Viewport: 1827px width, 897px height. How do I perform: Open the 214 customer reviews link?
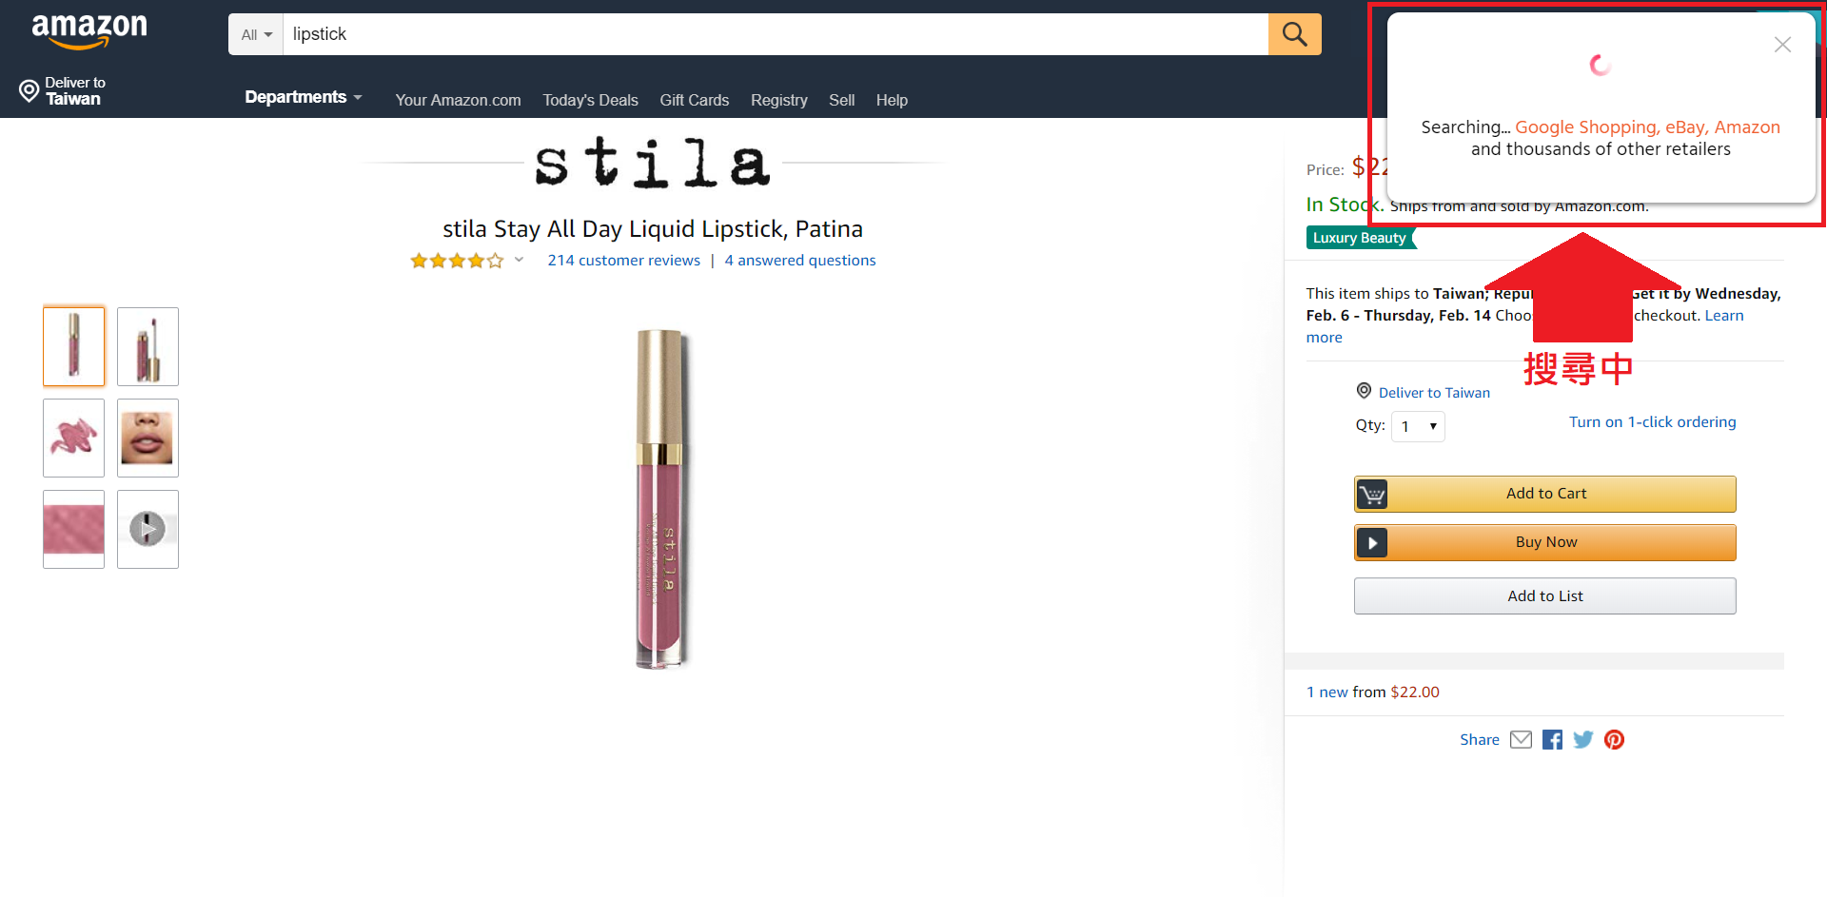(x=623, y=261)
